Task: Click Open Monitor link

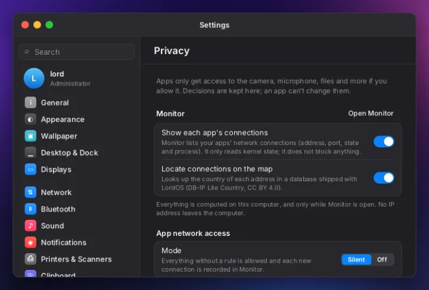Action: click(371, 114)
